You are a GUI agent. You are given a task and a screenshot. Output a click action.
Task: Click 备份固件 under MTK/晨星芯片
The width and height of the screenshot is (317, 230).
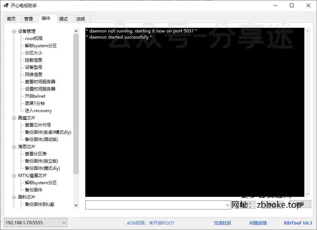point(34,190)
